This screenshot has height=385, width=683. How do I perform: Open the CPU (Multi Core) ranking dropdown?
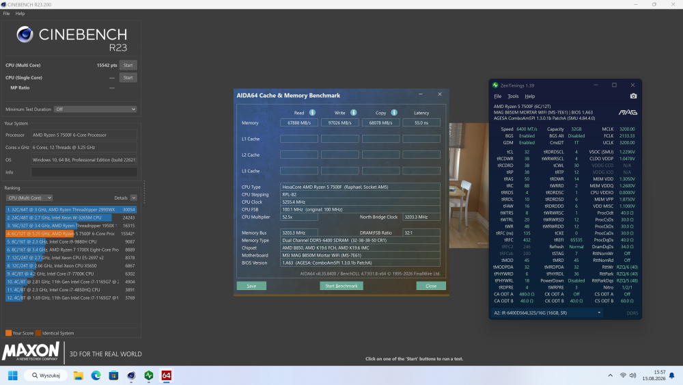(29, 198)
